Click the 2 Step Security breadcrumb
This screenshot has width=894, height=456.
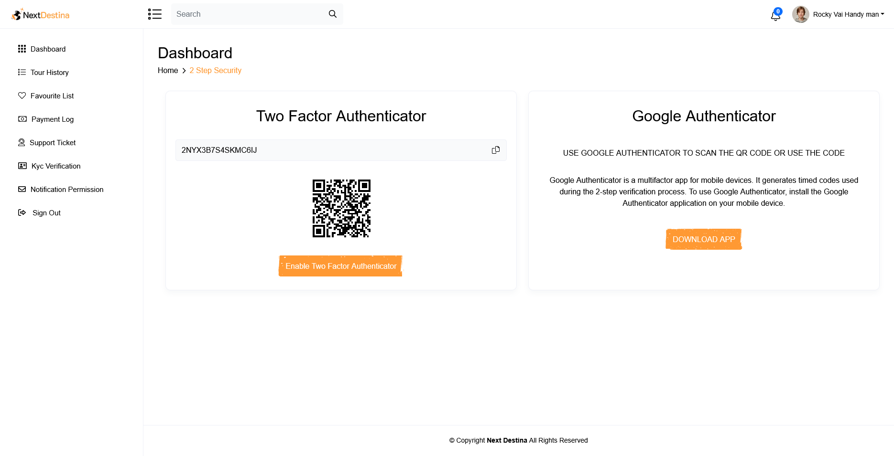pos(215,71)
